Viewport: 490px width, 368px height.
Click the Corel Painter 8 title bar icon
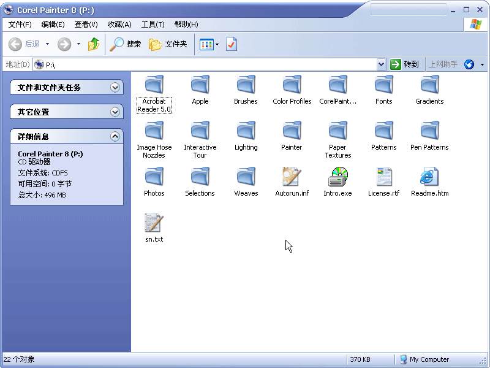click(x=9, y=10)
